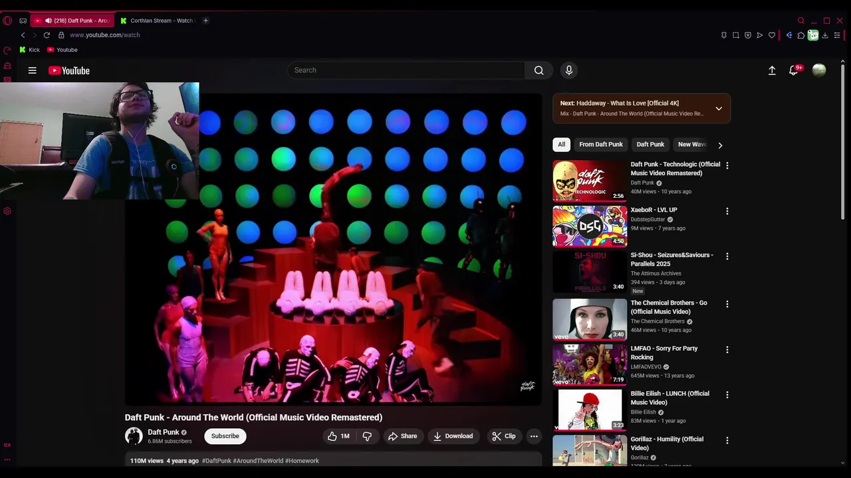
Task: Open options menu for Billie Eilish - LUNCH
Action: pyautogui.click(x=727, y=395)
